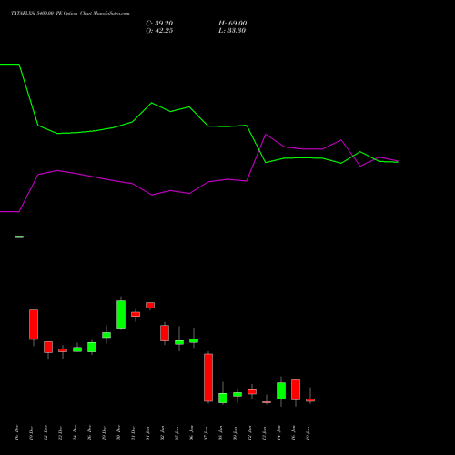Viewport: 455px width, 455px height.
Task: Click the 19 Jan date axis label
Action: pyautogui.click(x=308, y=433)
